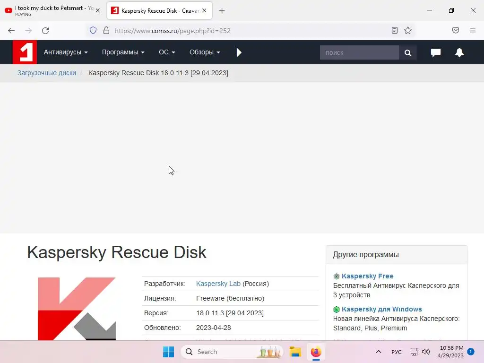
Task: Open File Explorer from taskbar
Action: [295, 352]
